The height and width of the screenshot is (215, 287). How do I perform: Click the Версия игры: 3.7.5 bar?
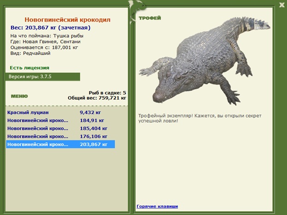pos(43,77)
